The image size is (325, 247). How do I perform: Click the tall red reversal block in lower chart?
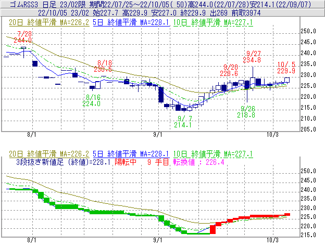(213, 230)
